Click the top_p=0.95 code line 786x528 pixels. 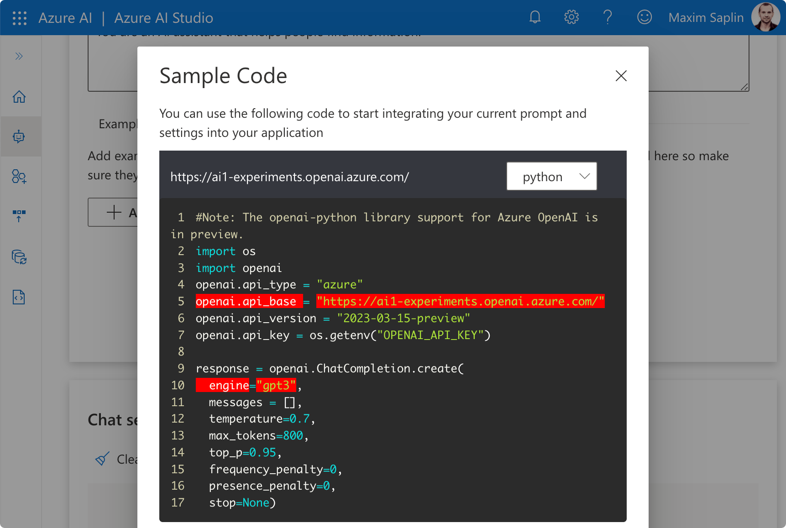click(x=246, y=452)
